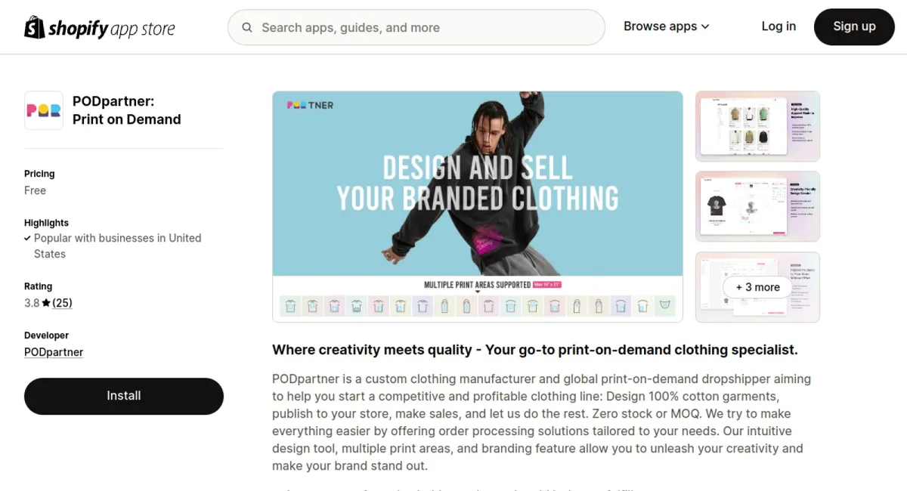Focus the Search apps, guides, and more field
Viewport: 907px width, 491px height.
click(416, 27)
